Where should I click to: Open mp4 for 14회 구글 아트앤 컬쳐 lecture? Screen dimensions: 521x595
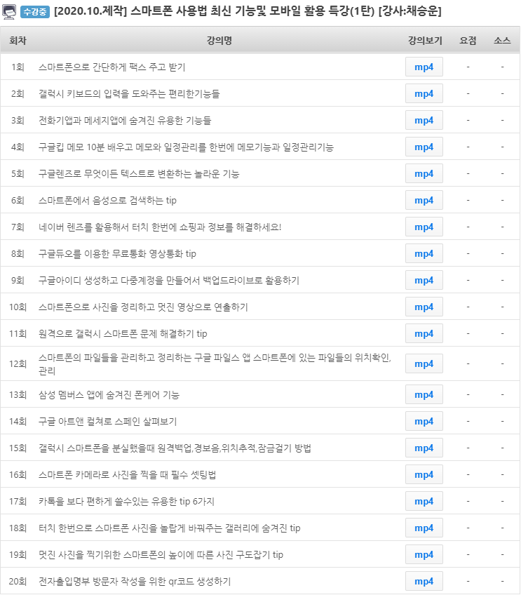tap(424, 421)
